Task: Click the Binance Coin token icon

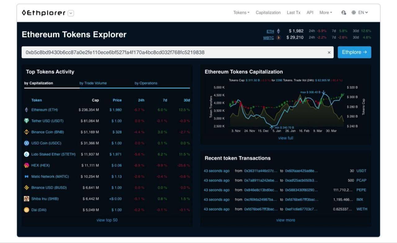Action: (26, 132)
